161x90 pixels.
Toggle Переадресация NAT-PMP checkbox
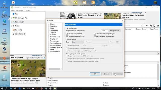coord(67,36)
